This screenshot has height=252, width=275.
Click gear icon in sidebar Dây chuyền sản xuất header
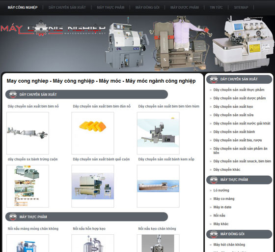tap(214, 79)
